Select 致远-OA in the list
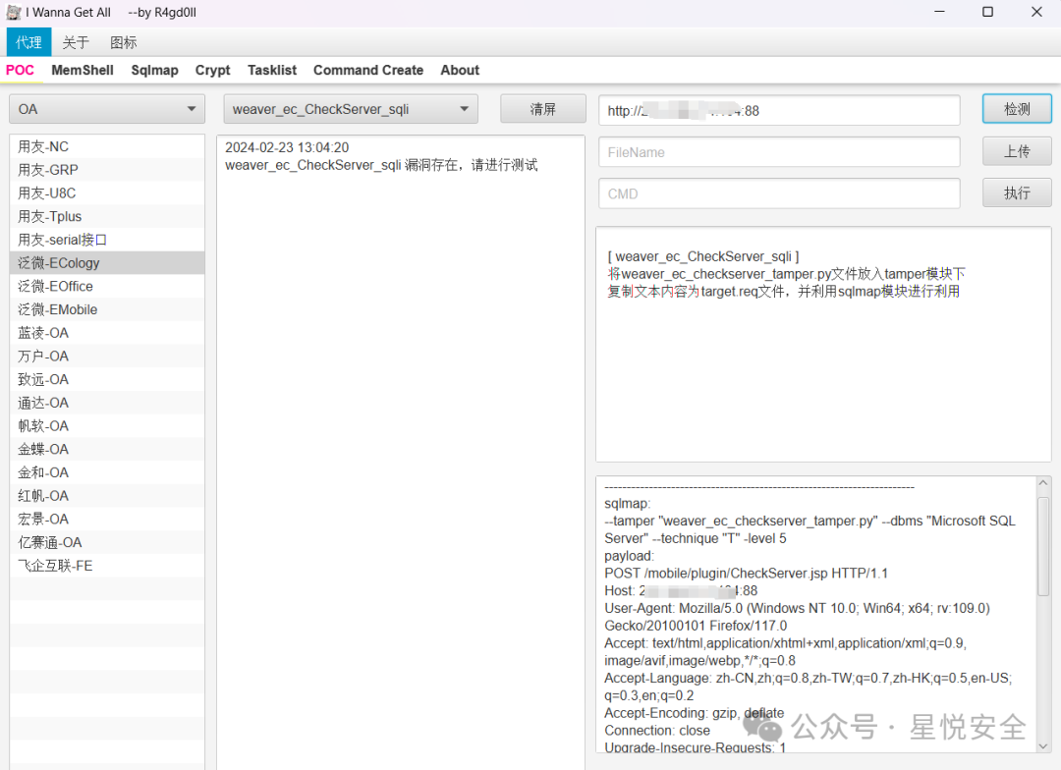The height and width of the screenshot is (770, 1061). [x=107, y=379]
